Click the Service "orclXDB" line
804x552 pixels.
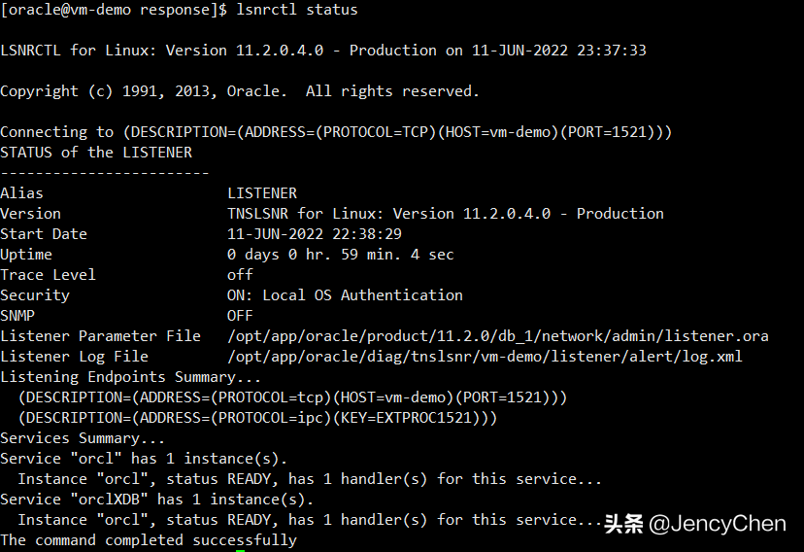coord(156,500)
